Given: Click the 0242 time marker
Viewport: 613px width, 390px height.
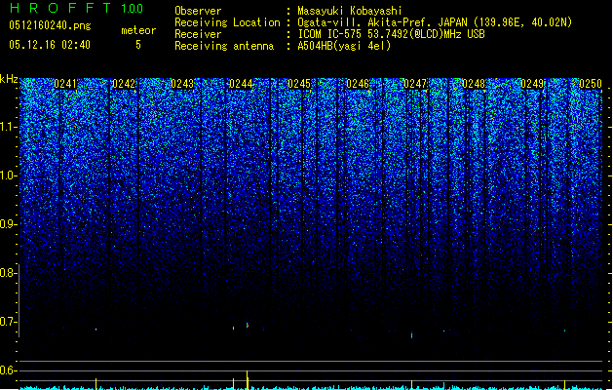Looking at the screenshot, I should click(124, 84).
